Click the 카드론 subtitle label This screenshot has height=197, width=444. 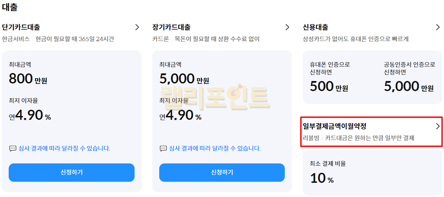pos(160,39)
